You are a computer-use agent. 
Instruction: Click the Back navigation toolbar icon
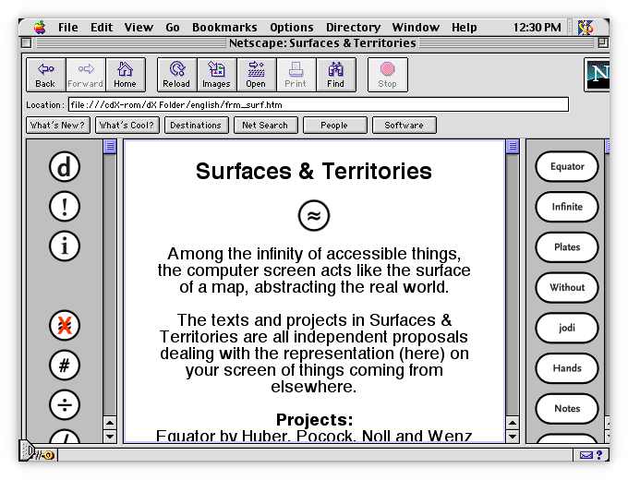pos(45,74)
